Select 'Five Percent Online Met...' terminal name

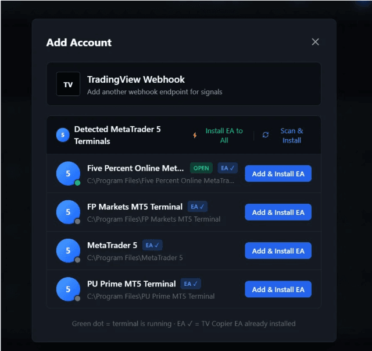tap(135, 168)
